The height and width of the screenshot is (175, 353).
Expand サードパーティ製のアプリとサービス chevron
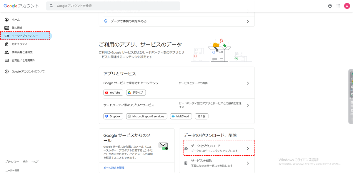pyautogui.click(x=248, y=105)
